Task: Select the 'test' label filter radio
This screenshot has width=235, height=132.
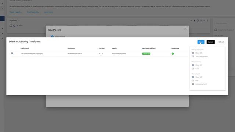Action: pos(193,81)
